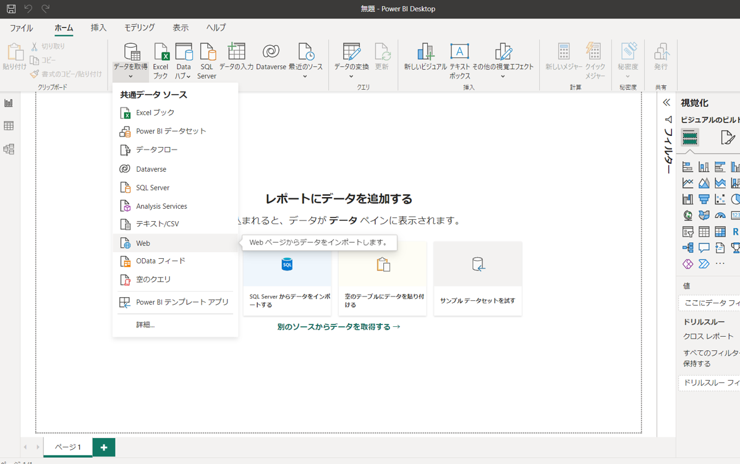The height and width of the screenshot is (464, 740).
Task: Pick the gauge visual
Action: (720, 216)
